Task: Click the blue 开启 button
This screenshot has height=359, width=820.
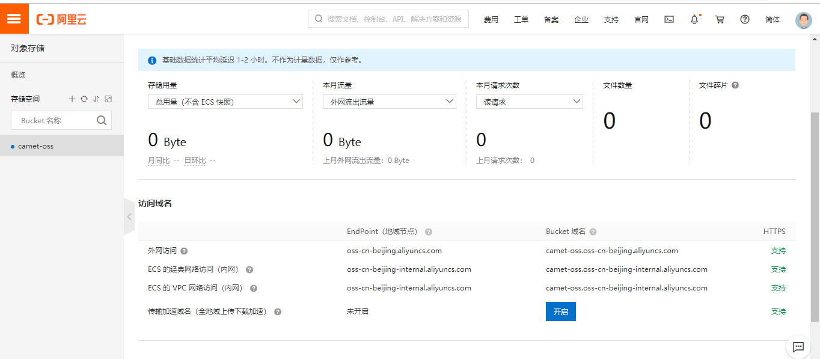Action: click(560, 311)
